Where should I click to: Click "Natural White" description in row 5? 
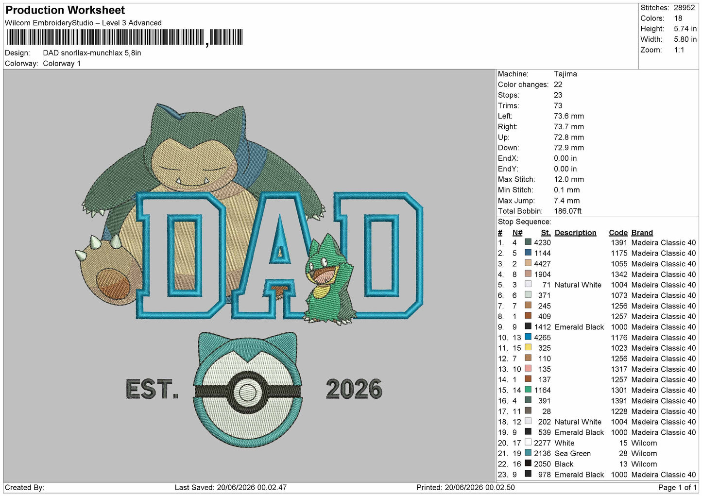tap(578, 285)
